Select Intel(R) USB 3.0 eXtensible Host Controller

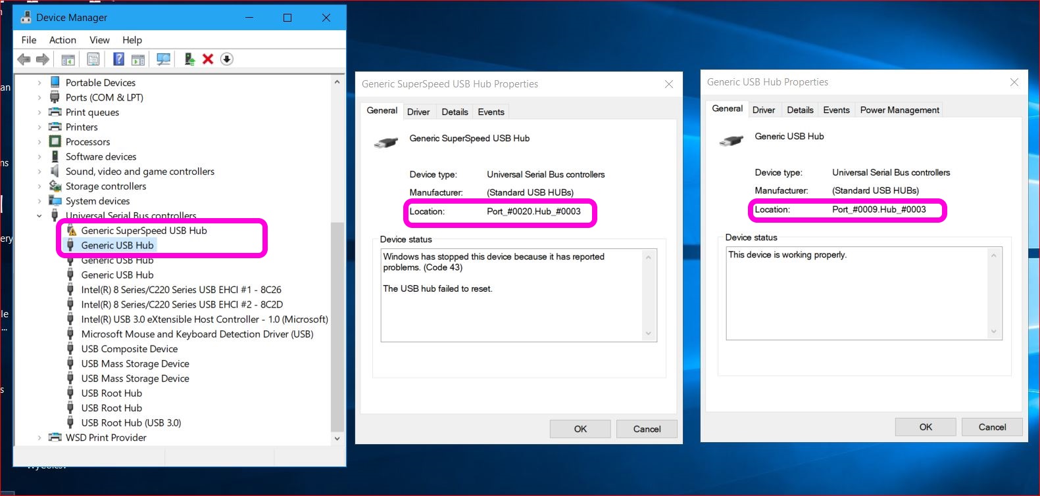[x=205, y=319]
